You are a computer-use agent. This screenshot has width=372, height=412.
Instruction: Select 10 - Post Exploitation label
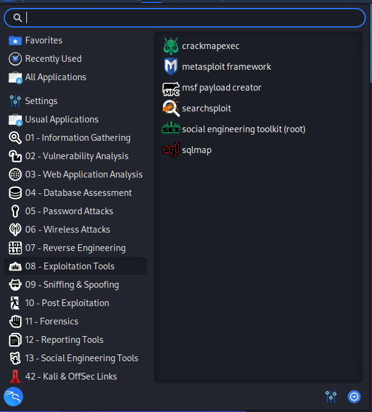point(67,303)
